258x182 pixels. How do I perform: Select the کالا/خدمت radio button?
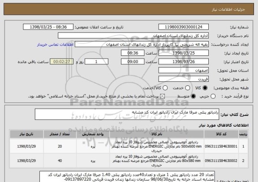(x=165, y=88)
